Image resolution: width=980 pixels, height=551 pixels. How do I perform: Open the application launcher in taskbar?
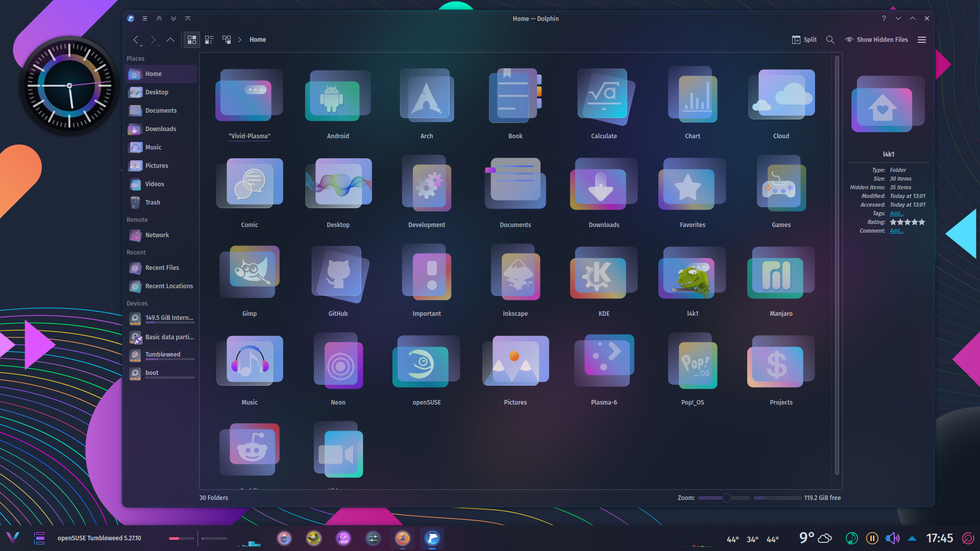[13, 538]
